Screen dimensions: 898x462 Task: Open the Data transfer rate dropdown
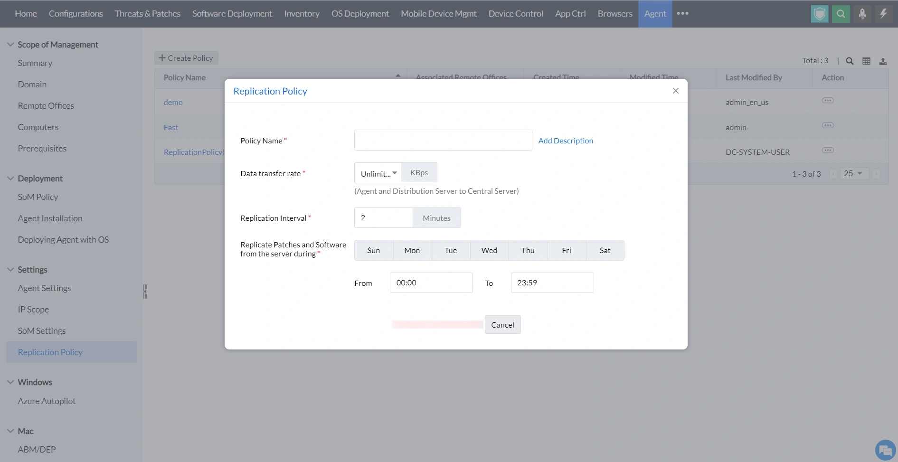378,173
